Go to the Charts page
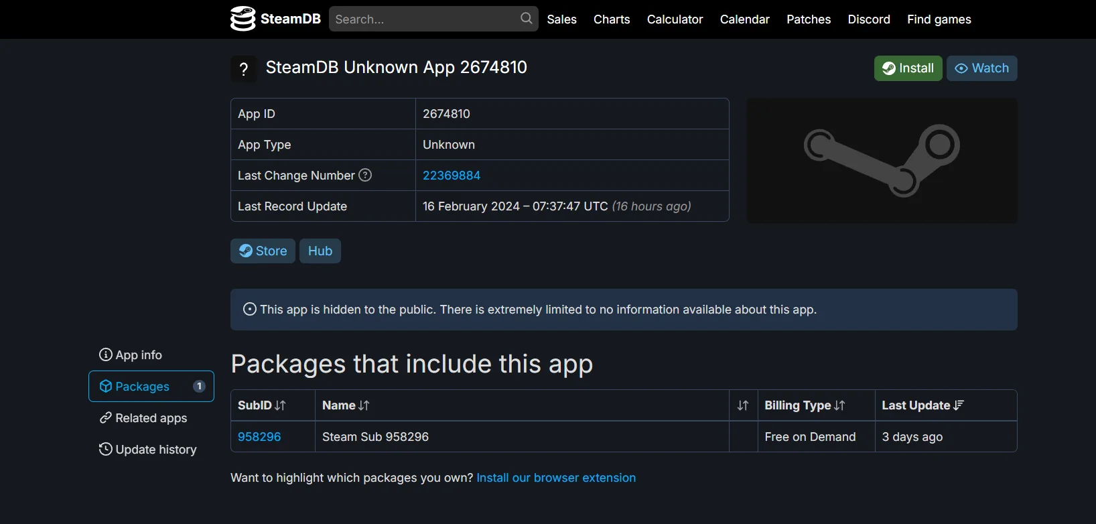The width and height of the screenshot is (1096, 524). tap(612, 19)
